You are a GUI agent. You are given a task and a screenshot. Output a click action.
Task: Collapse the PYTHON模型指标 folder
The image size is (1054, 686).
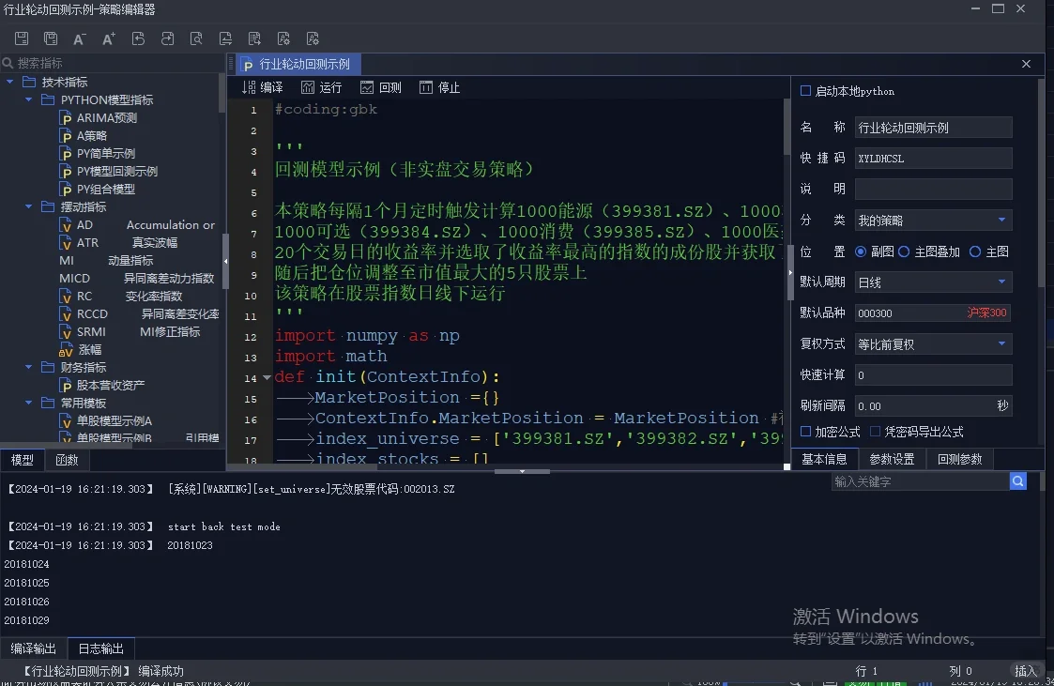point(28,99)
